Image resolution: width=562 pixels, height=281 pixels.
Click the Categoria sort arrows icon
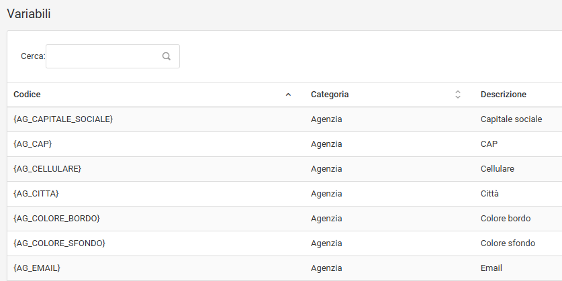click(458, 95)
